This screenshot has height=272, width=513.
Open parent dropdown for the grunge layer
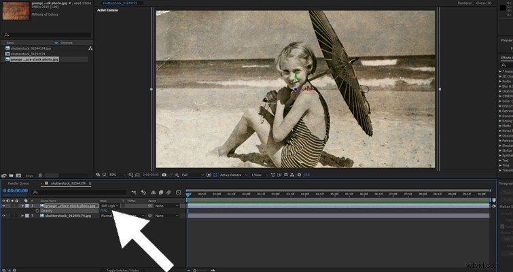(167, 206)
